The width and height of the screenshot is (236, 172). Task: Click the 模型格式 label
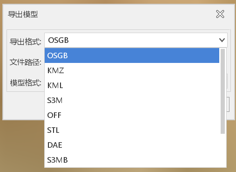[26, 83]
